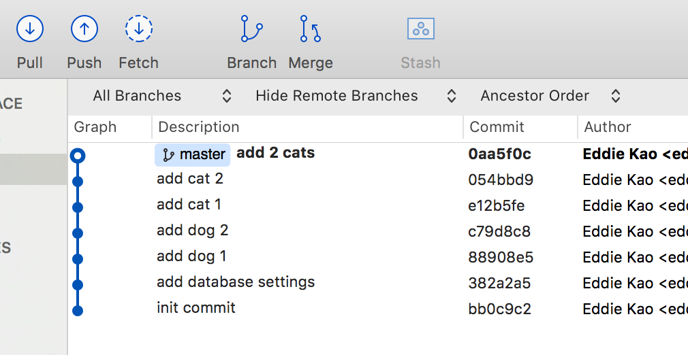Click the author cell of commit 054bbd9

pyautogui.click(x=635, y=180)
